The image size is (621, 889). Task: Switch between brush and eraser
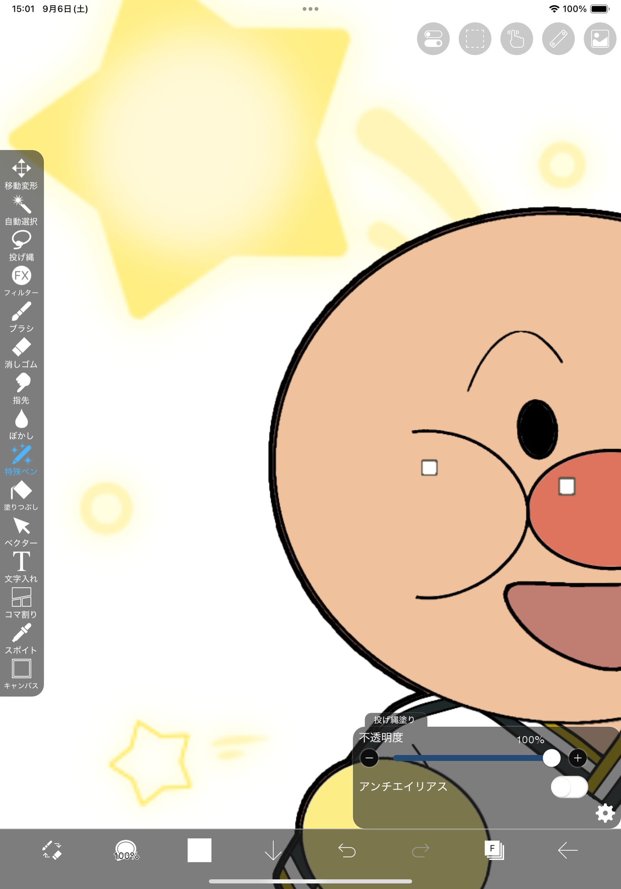pyautogui.click(x=52, y=850)
